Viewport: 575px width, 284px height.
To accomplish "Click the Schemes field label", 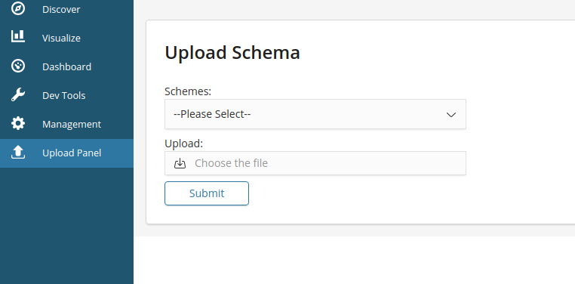I will [x=188, y=91].
